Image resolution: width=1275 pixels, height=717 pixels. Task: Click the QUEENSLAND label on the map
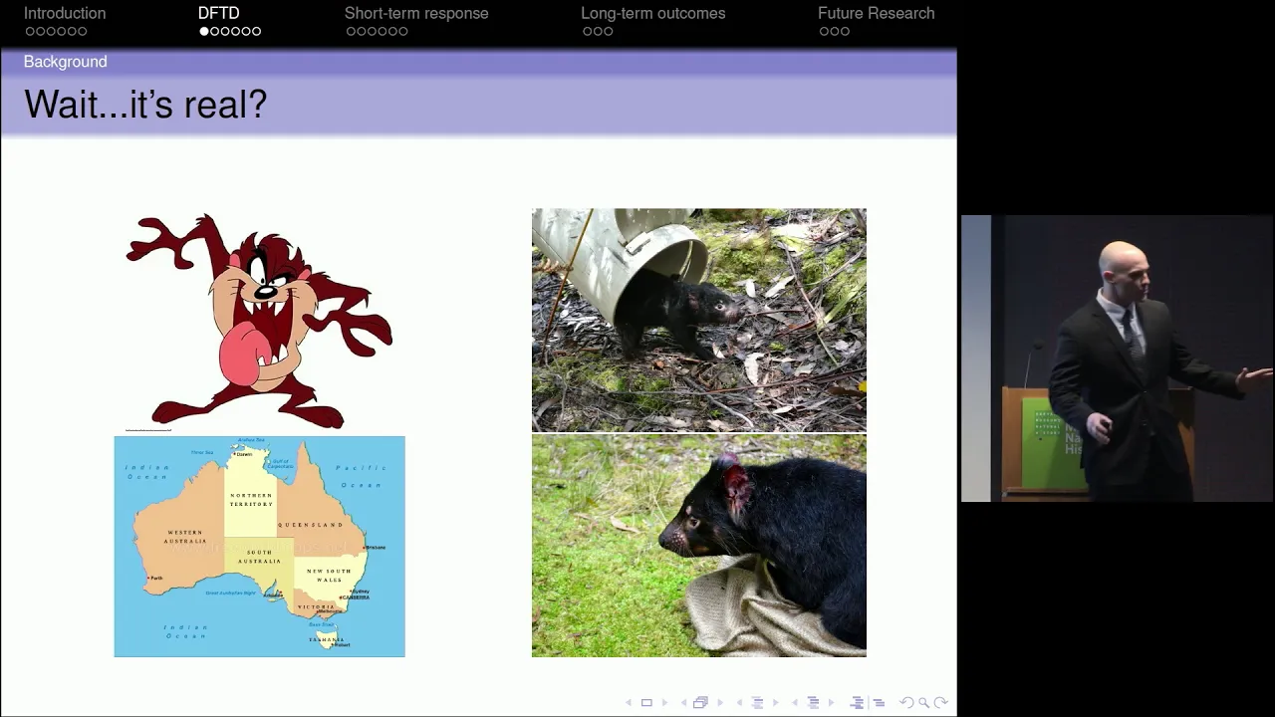311,525
